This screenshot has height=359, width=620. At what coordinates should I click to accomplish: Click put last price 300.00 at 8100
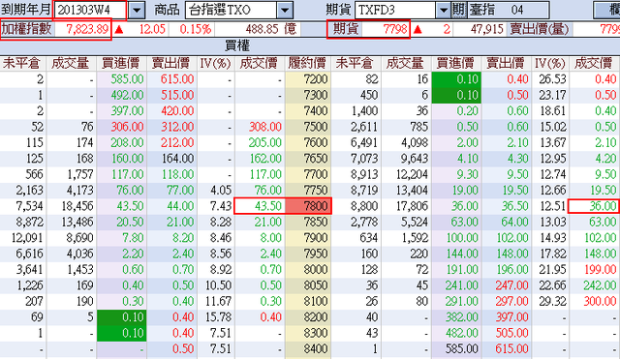pos(600,301)
